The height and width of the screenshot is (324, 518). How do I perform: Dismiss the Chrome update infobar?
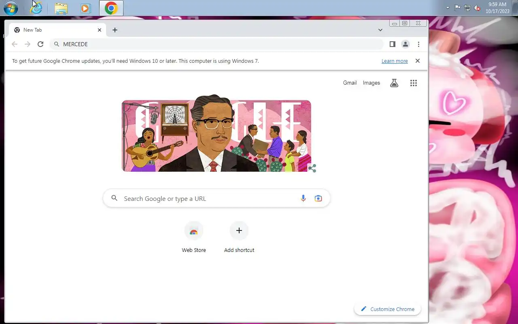coord(418,61)
